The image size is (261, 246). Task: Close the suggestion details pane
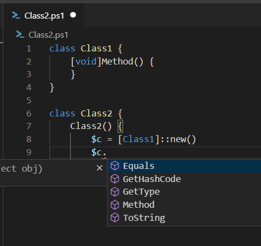tap(100, 168)
